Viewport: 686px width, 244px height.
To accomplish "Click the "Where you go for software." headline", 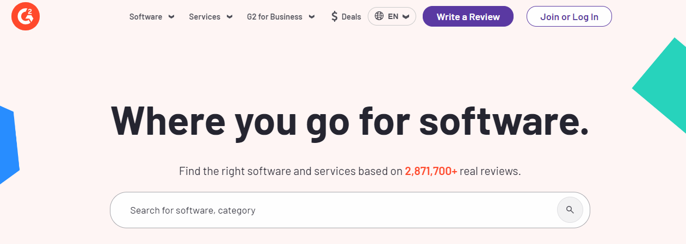I will [350, 121].
